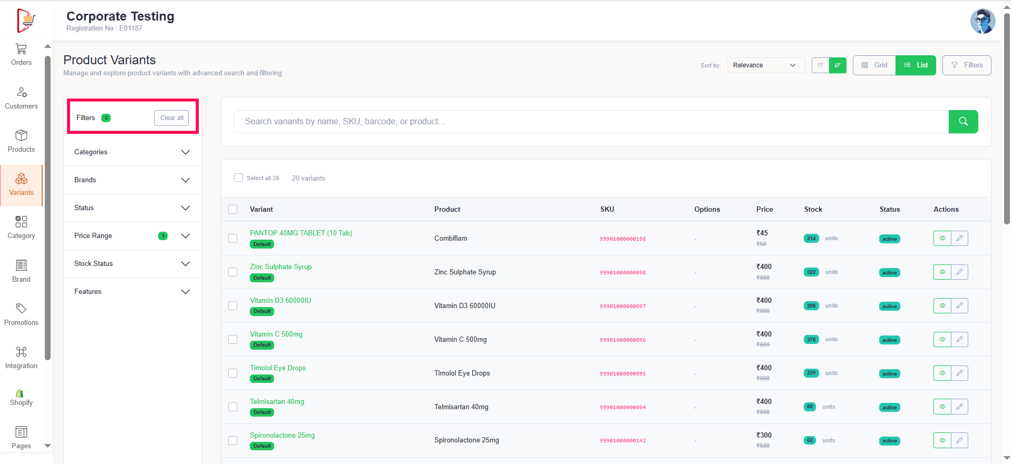Open the user profile avatar
Image resolution: width=1012 pixels, height=464 pixels.
coord(982,22)
